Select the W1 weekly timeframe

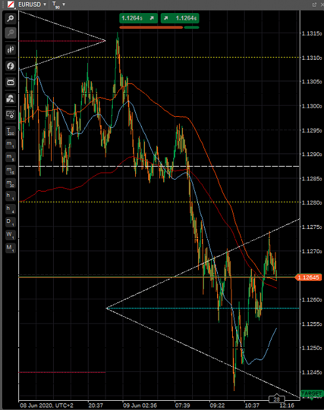10,235
